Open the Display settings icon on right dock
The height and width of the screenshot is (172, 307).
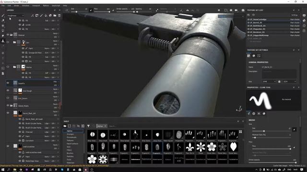tap(304, 15)
